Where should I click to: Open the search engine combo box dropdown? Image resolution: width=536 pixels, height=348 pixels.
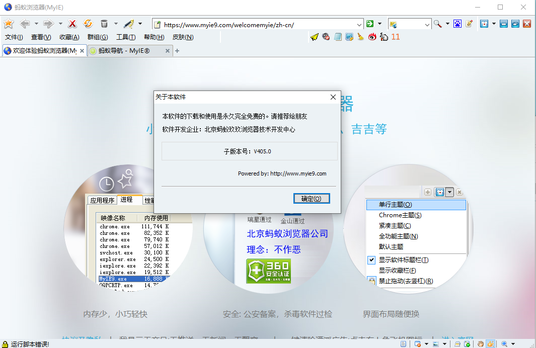427,24
